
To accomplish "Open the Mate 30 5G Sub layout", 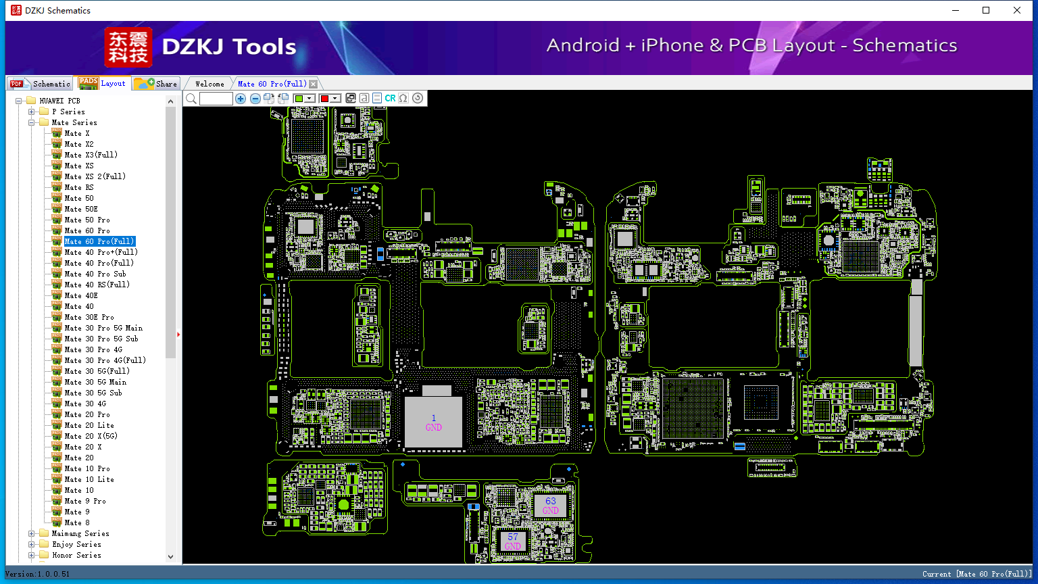I will 93,393.
